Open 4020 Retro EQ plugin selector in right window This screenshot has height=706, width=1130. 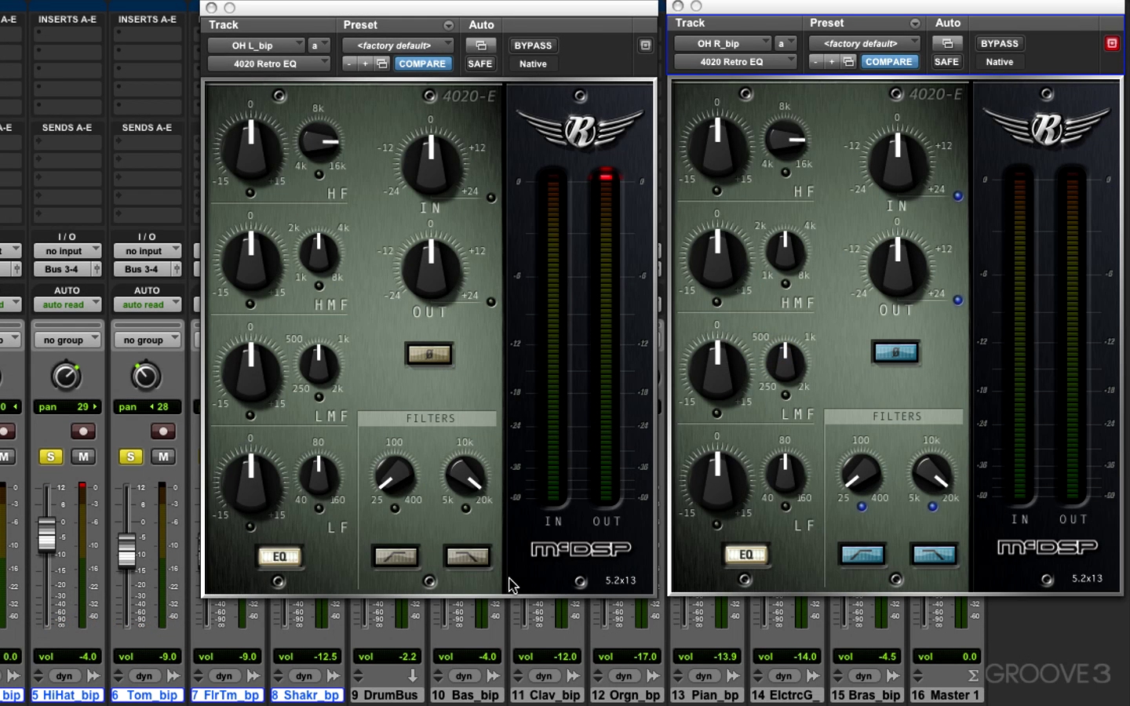pyautogui.click(x=735, y=62)
